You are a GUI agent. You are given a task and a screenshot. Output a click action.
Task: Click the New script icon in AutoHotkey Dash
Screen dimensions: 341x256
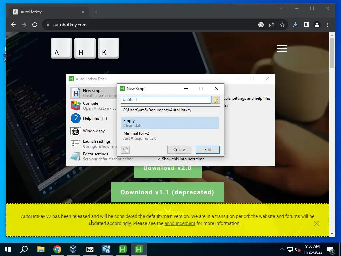76,93
